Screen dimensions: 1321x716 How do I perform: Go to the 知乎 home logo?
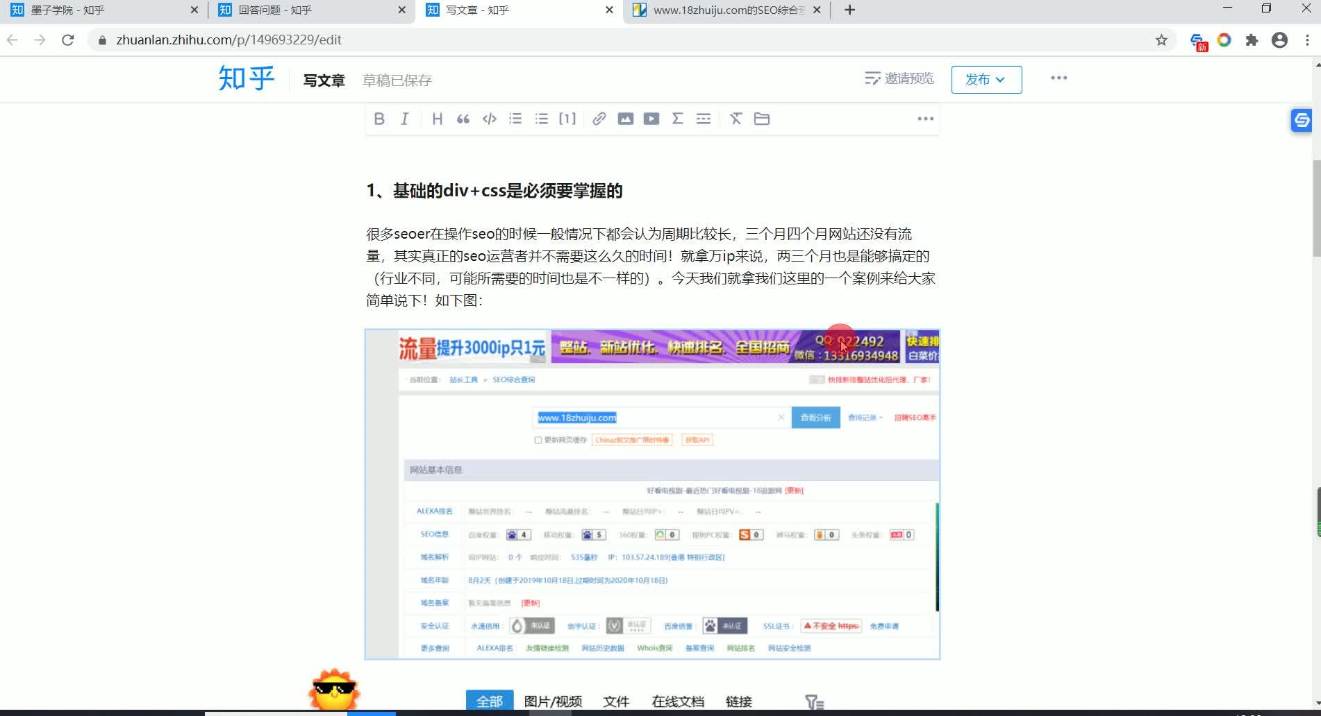(x=246, y=78)
